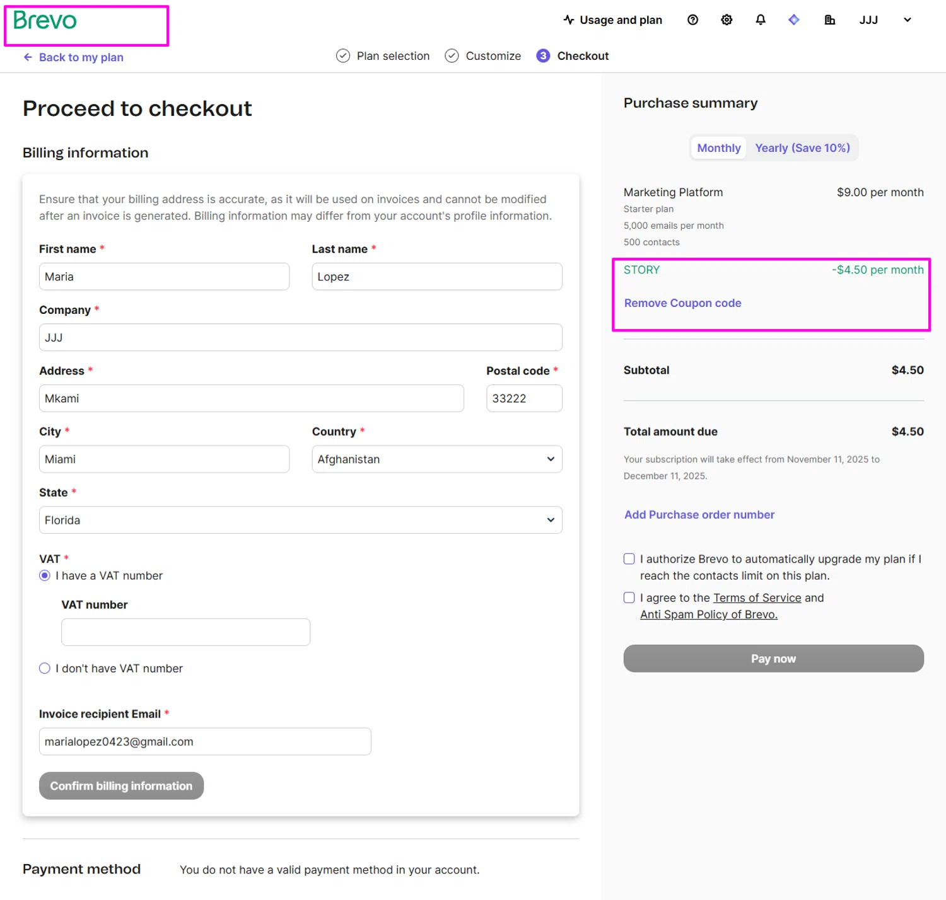Click Confirm billing information button
This screenshot has width=946, height=900.
point(121,785)
